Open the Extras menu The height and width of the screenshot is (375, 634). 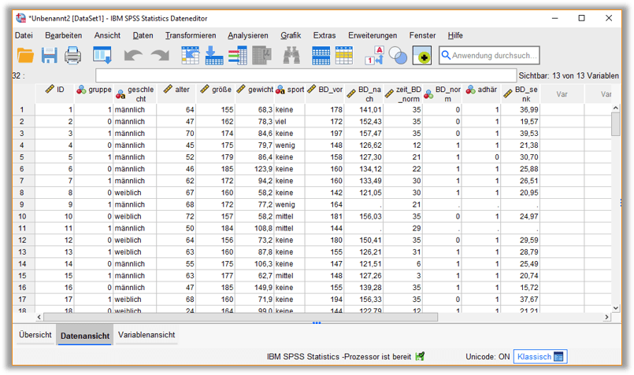[324, 35]
